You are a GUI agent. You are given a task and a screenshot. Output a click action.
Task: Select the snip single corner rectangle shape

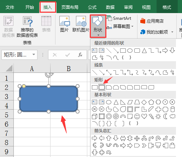(x=109, y=87)
